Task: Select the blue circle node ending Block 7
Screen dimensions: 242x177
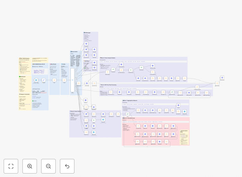Action: [185, 112]
